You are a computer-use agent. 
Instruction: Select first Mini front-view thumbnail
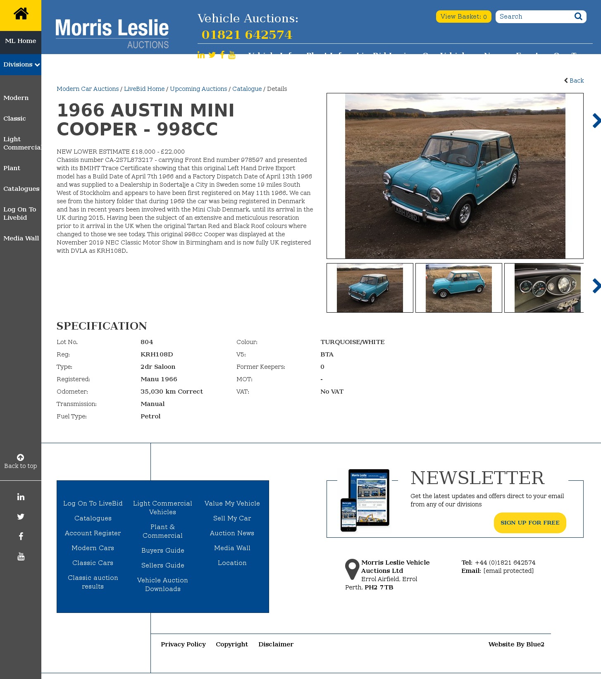tap(370, 288)
